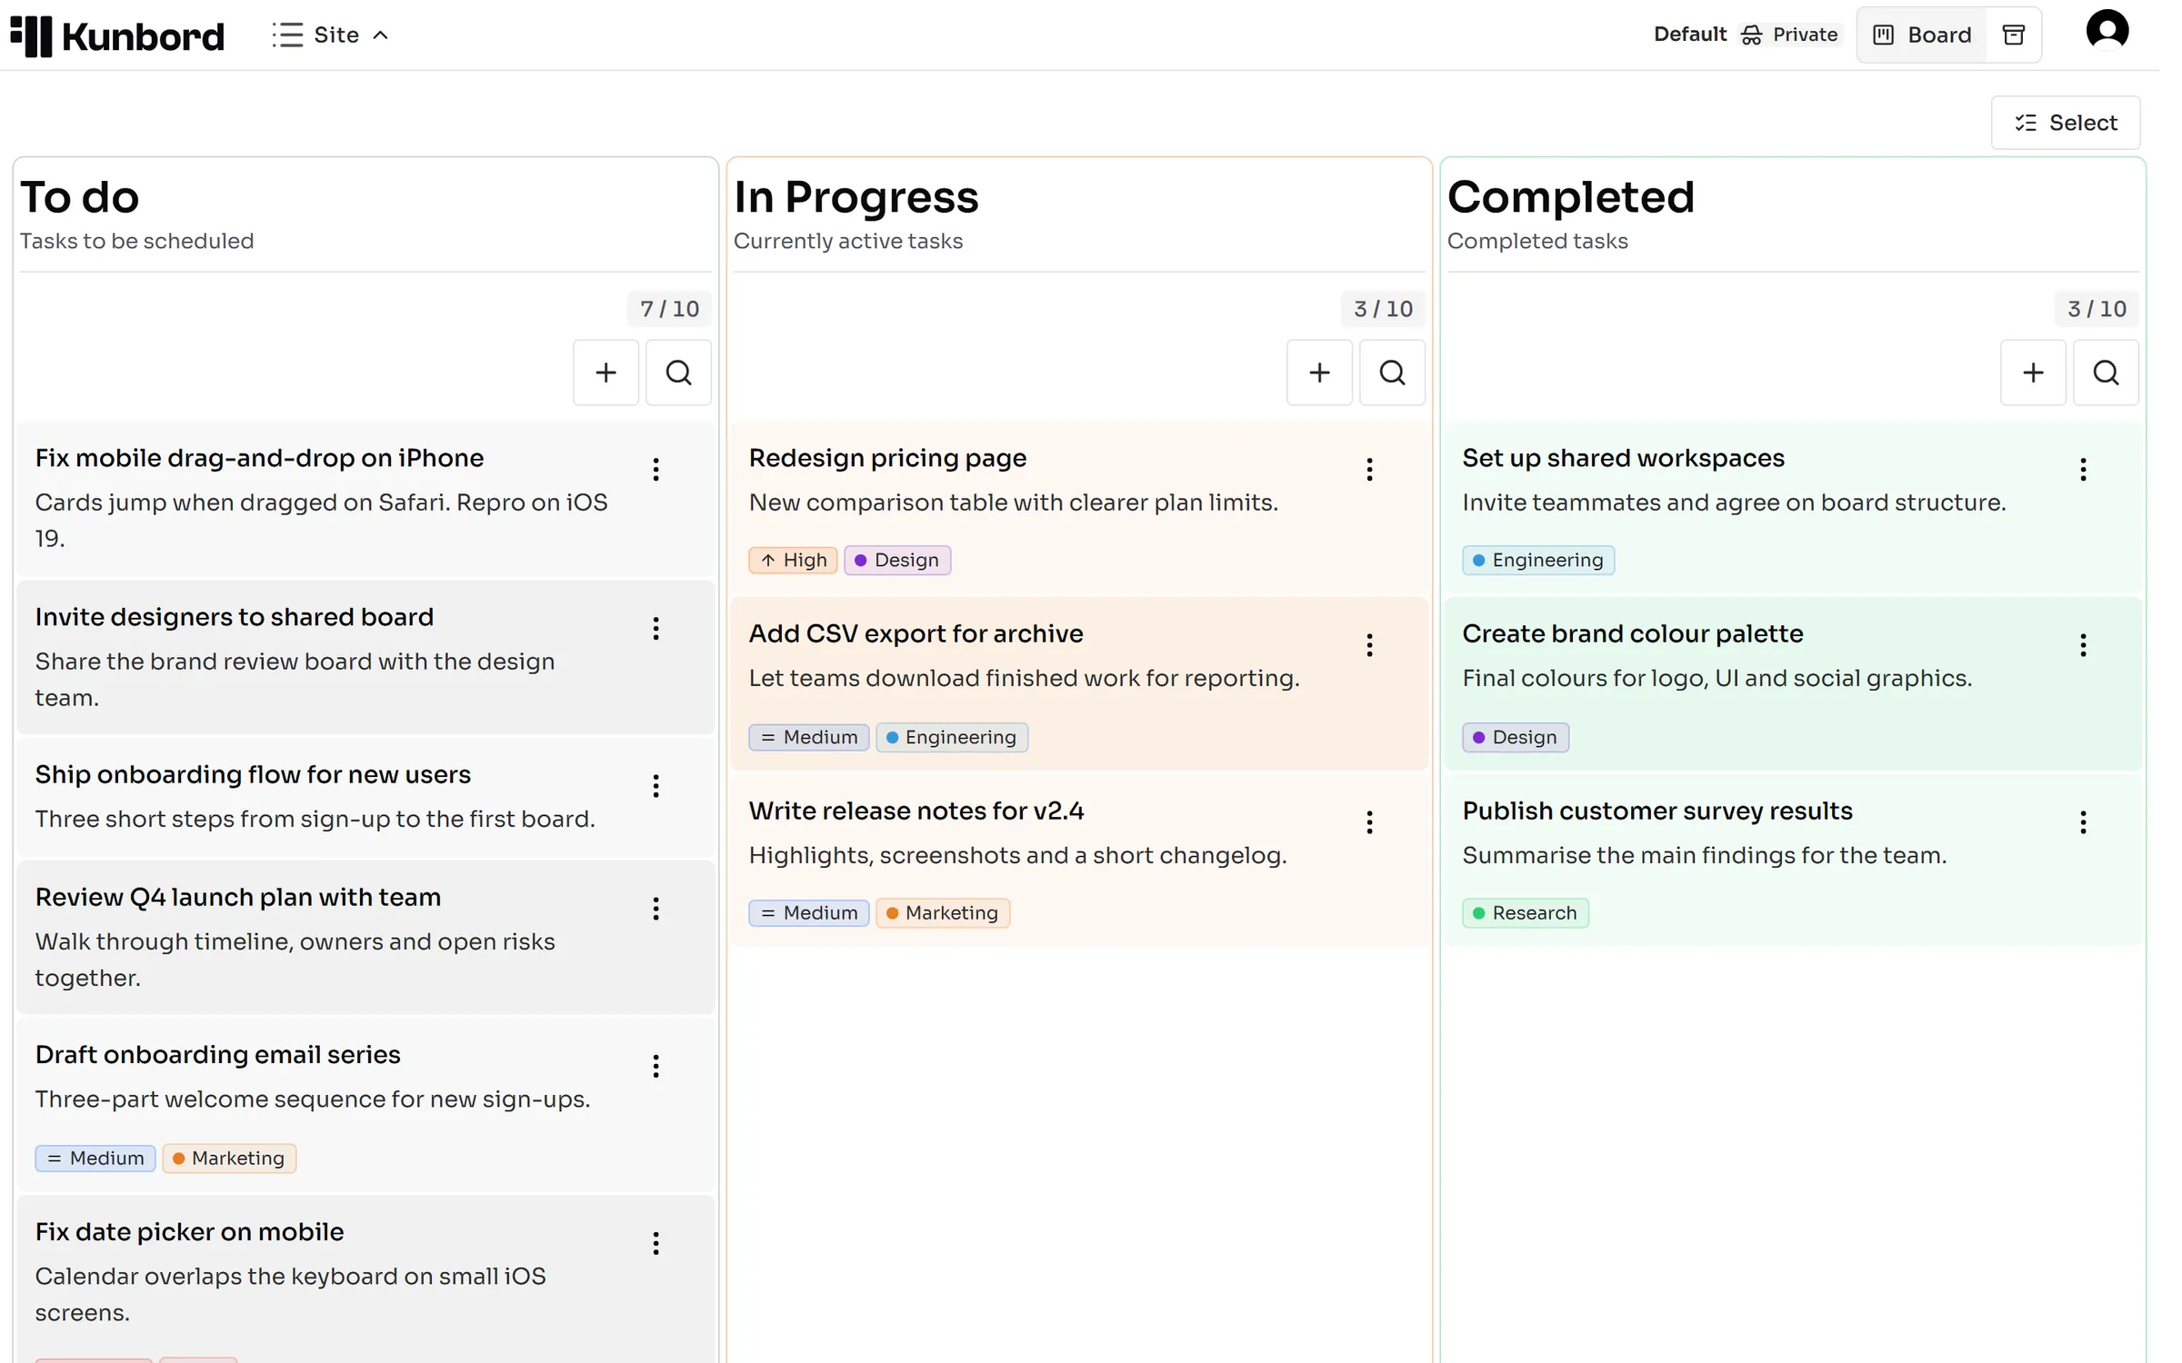Click Marketing tag on Write release notes card
The image size is (2182, 1363).
[x=943, y=912]
